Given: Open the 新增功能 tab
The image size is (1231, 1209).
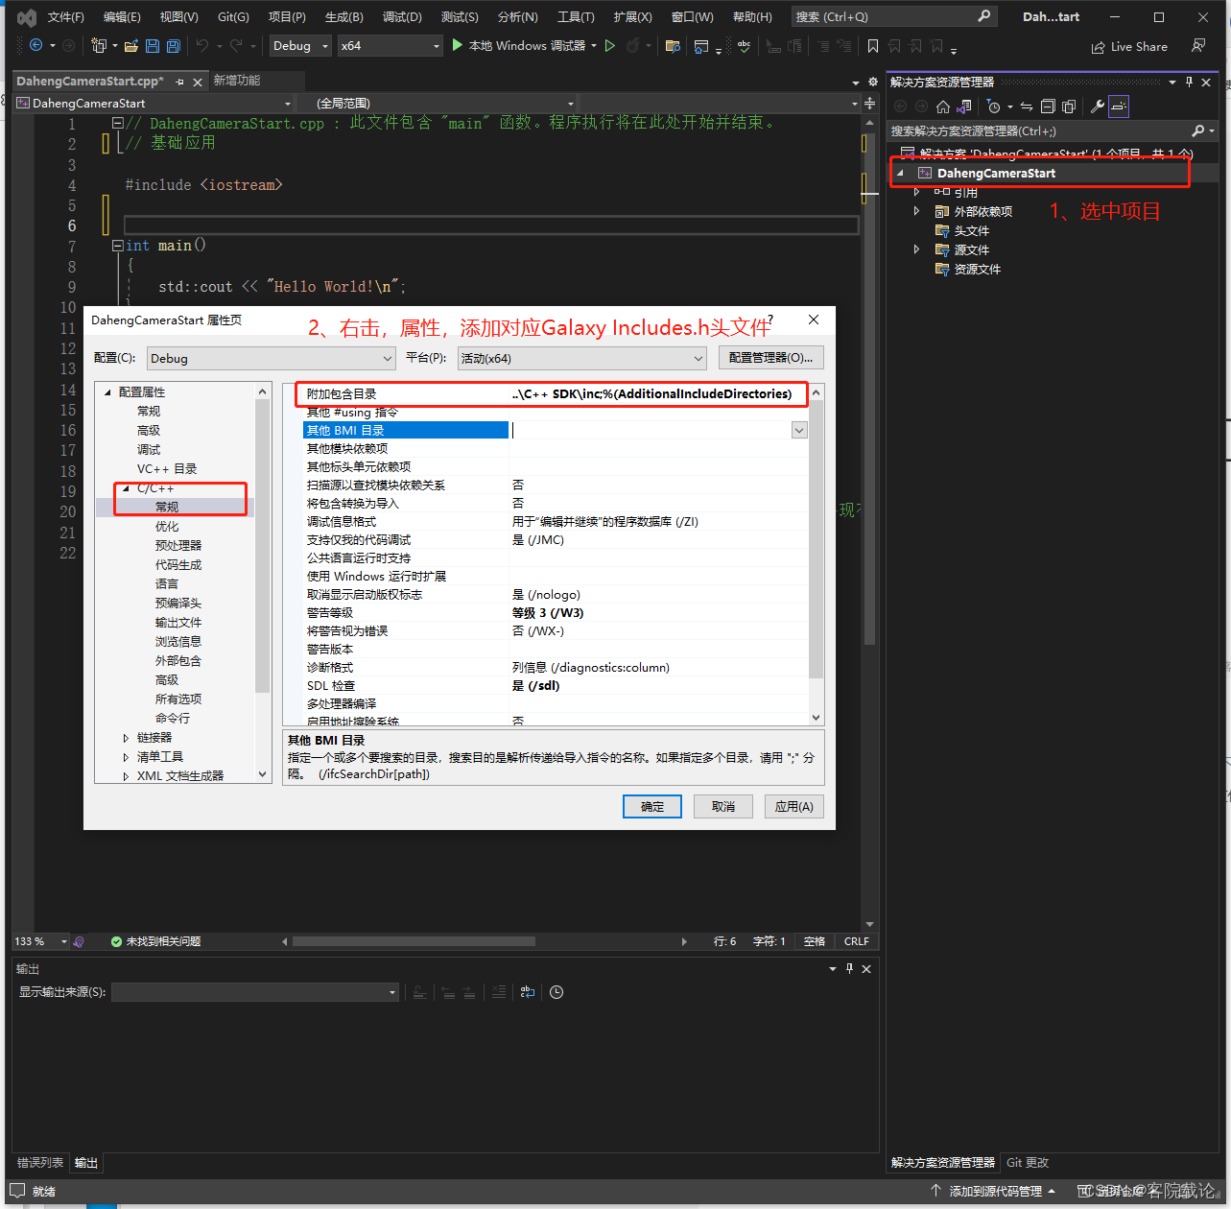Looking at the screenshot, I should [x=236, y=81].
